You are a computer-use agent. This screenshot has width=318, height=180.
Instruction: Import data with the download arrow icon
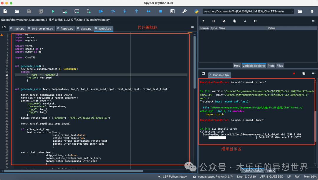pos(203,21)
